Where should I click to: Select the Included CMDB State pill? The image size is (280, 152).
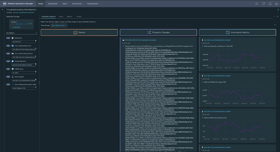[x=24, y=73]
